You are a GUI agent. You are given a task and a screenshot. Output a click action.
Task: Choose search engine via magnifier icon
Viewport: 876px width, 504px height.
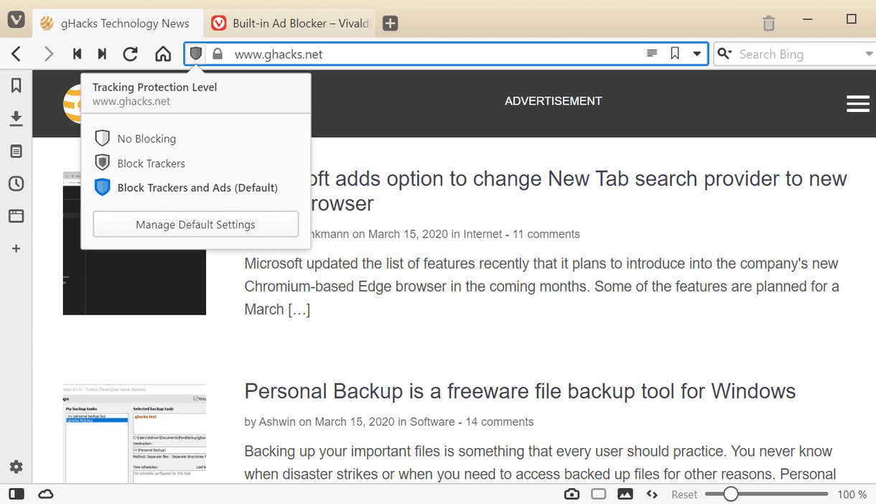[x=725, y=54]
